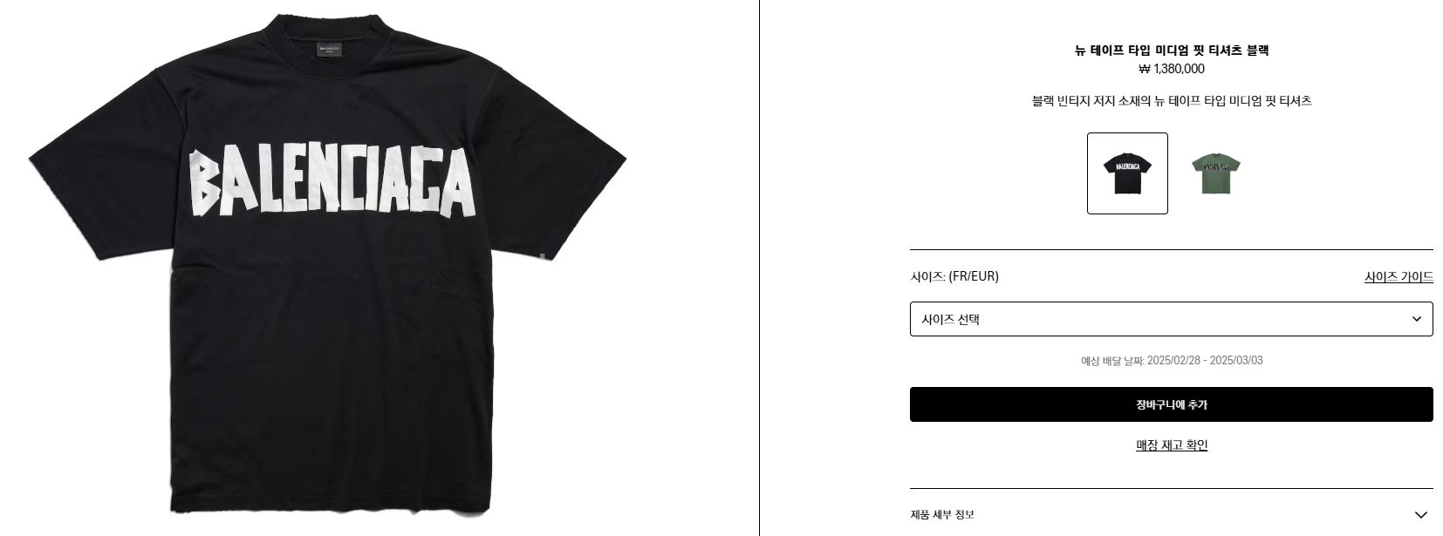
Task: Click the bottom hem of the t-shirt image
Action: coord(332,504)
